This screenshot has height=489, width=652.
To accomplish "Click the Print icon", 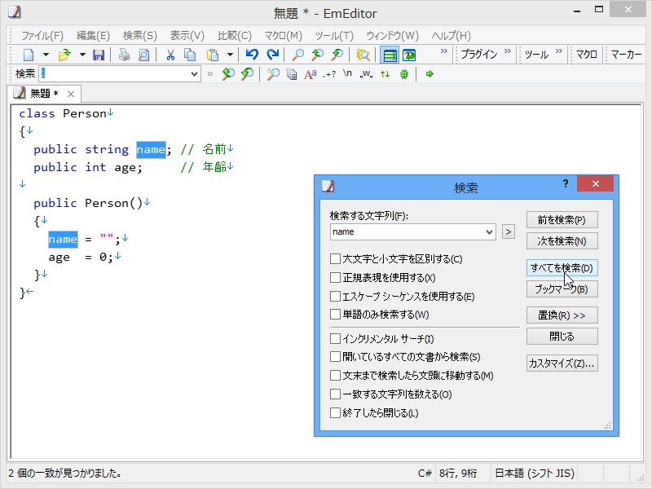I will pyautogui.click(x=124, y=55).
